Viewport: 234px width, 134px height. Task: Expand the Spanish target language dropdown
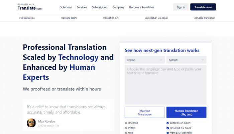pyautogui.click(x=187, y=60)
